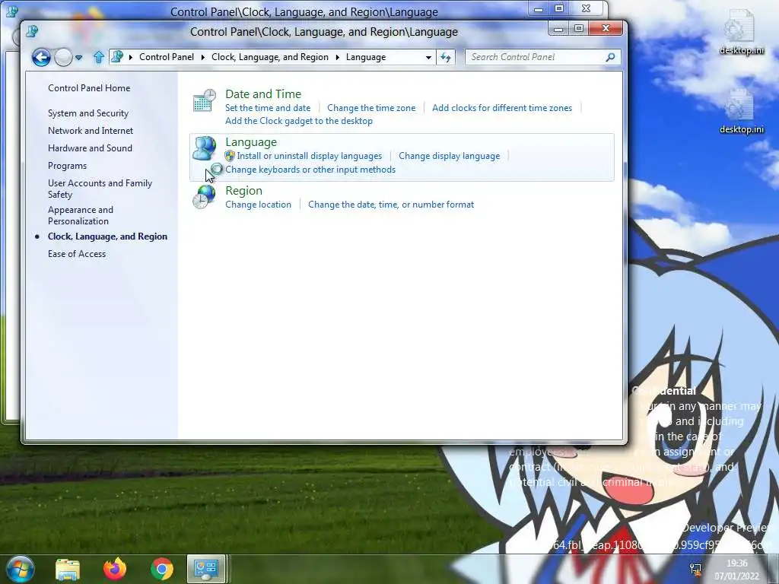Click the Control Panel taskbar button
The height and width of the screenshot is (584, 779).
point(206,569)
